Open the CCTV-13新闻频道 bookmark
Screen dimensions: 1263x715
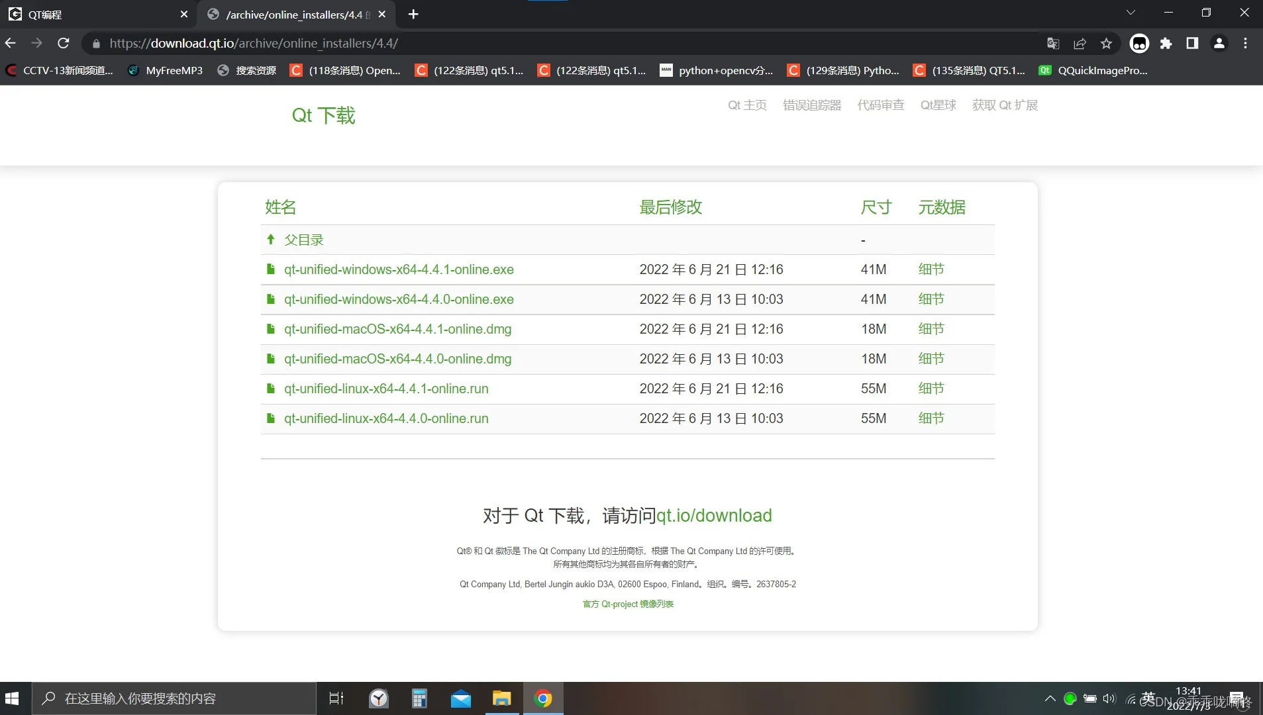(59, 70)
